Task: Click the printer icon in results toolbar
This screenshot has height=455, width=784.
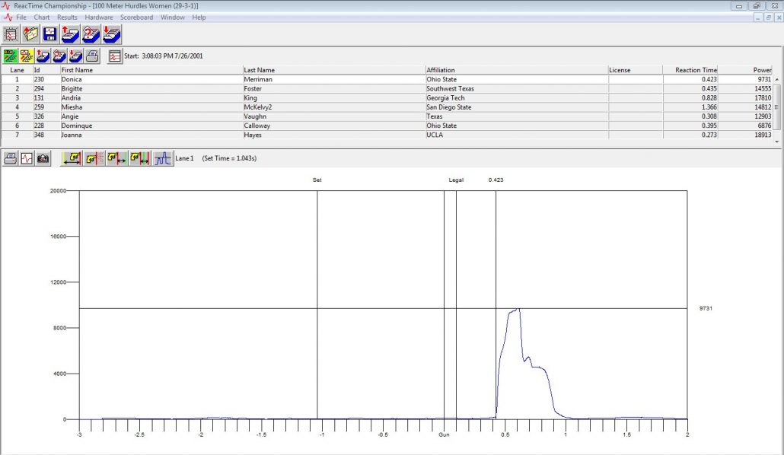Action: (x=91, y=56)
